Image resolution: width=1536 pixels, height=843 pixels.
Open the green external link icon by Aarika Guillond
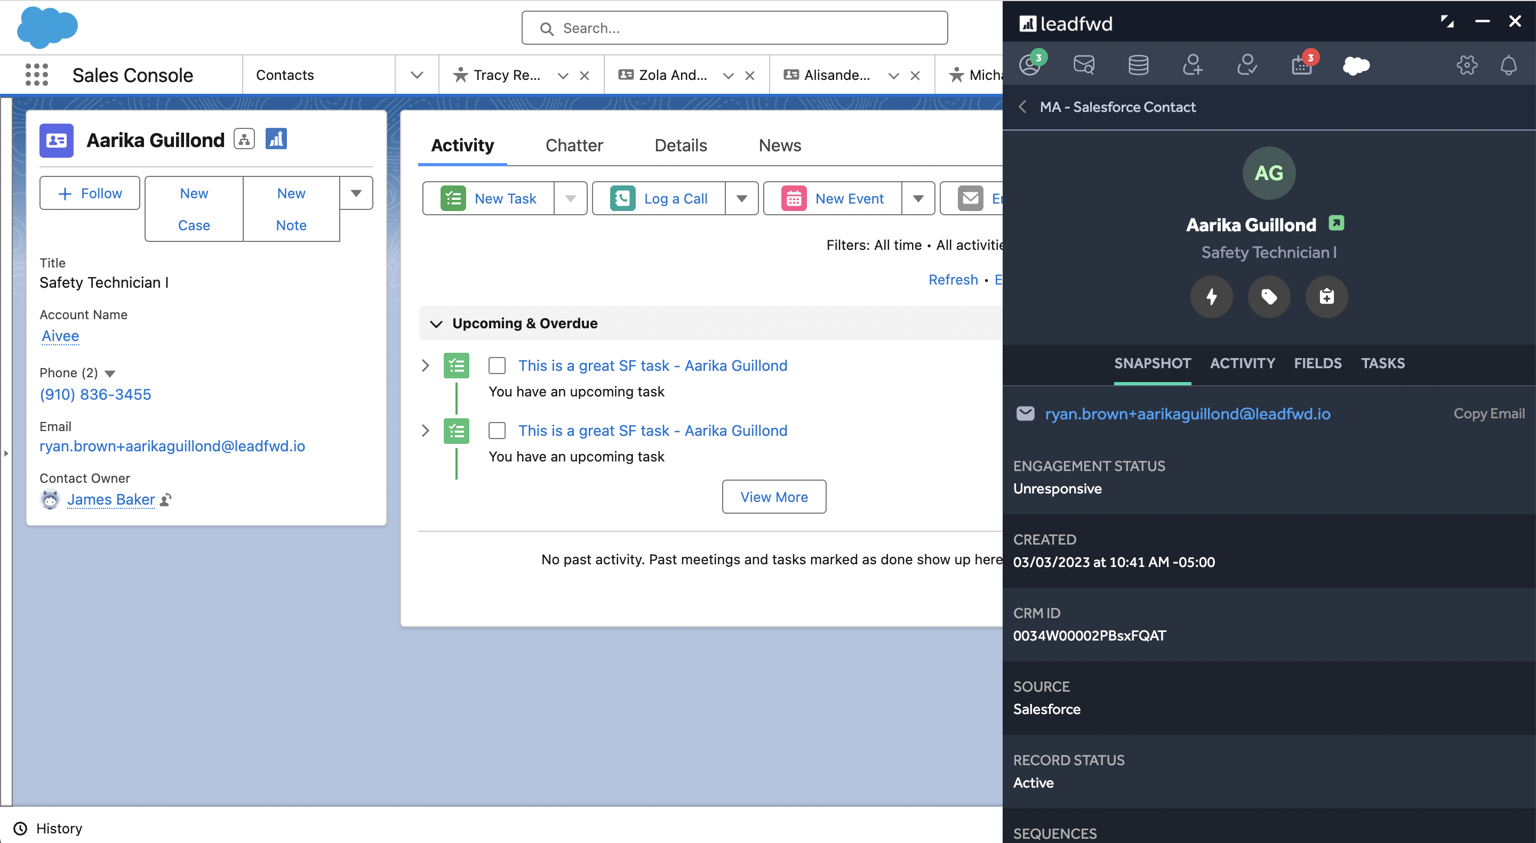click(x=1336, y=223)
